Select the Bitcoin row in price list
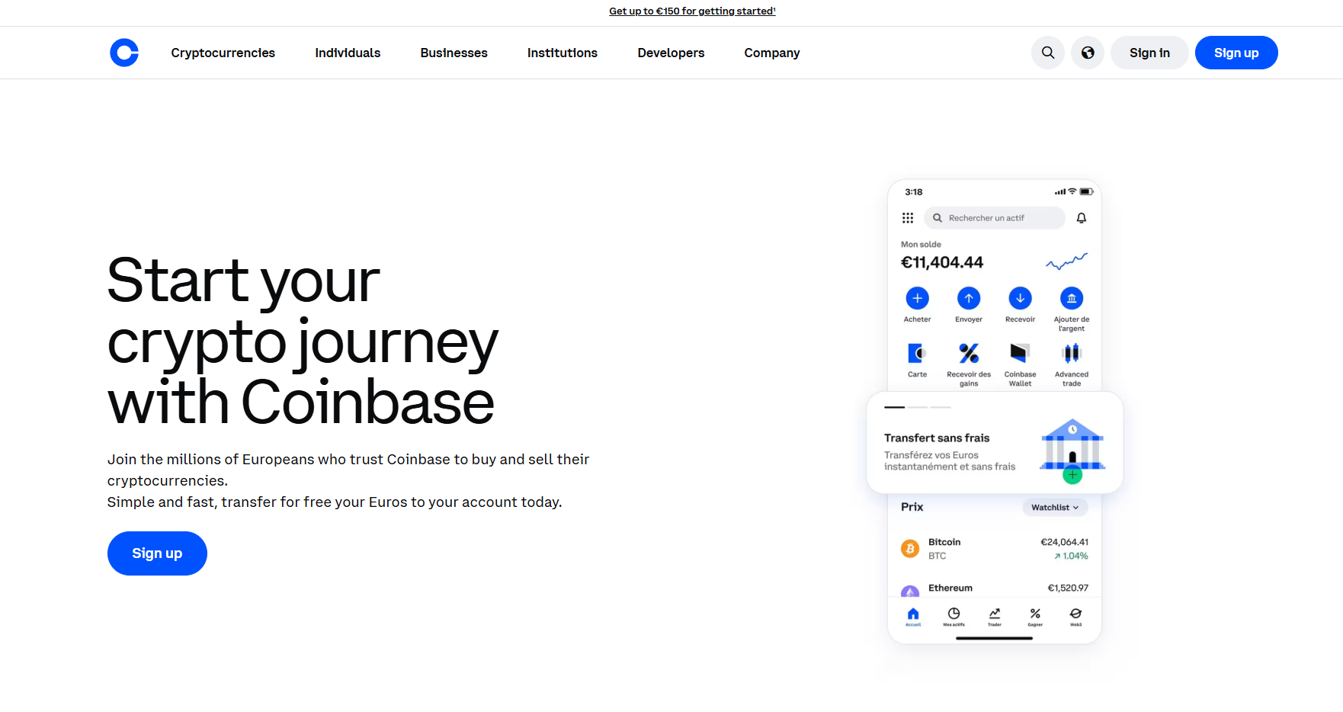 pos(995,549)
